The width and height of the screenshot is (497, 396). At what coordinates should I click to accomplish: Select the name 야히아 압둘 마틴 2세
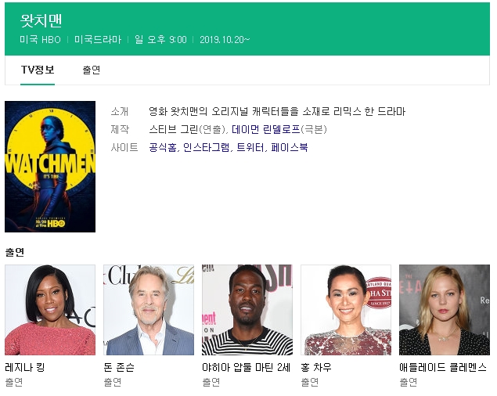coord(247,368)
